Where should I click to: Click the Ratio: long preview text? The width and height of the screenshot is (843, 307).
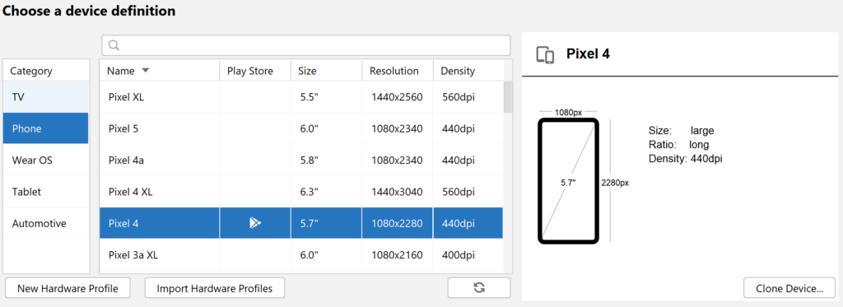tap(679, 145)
